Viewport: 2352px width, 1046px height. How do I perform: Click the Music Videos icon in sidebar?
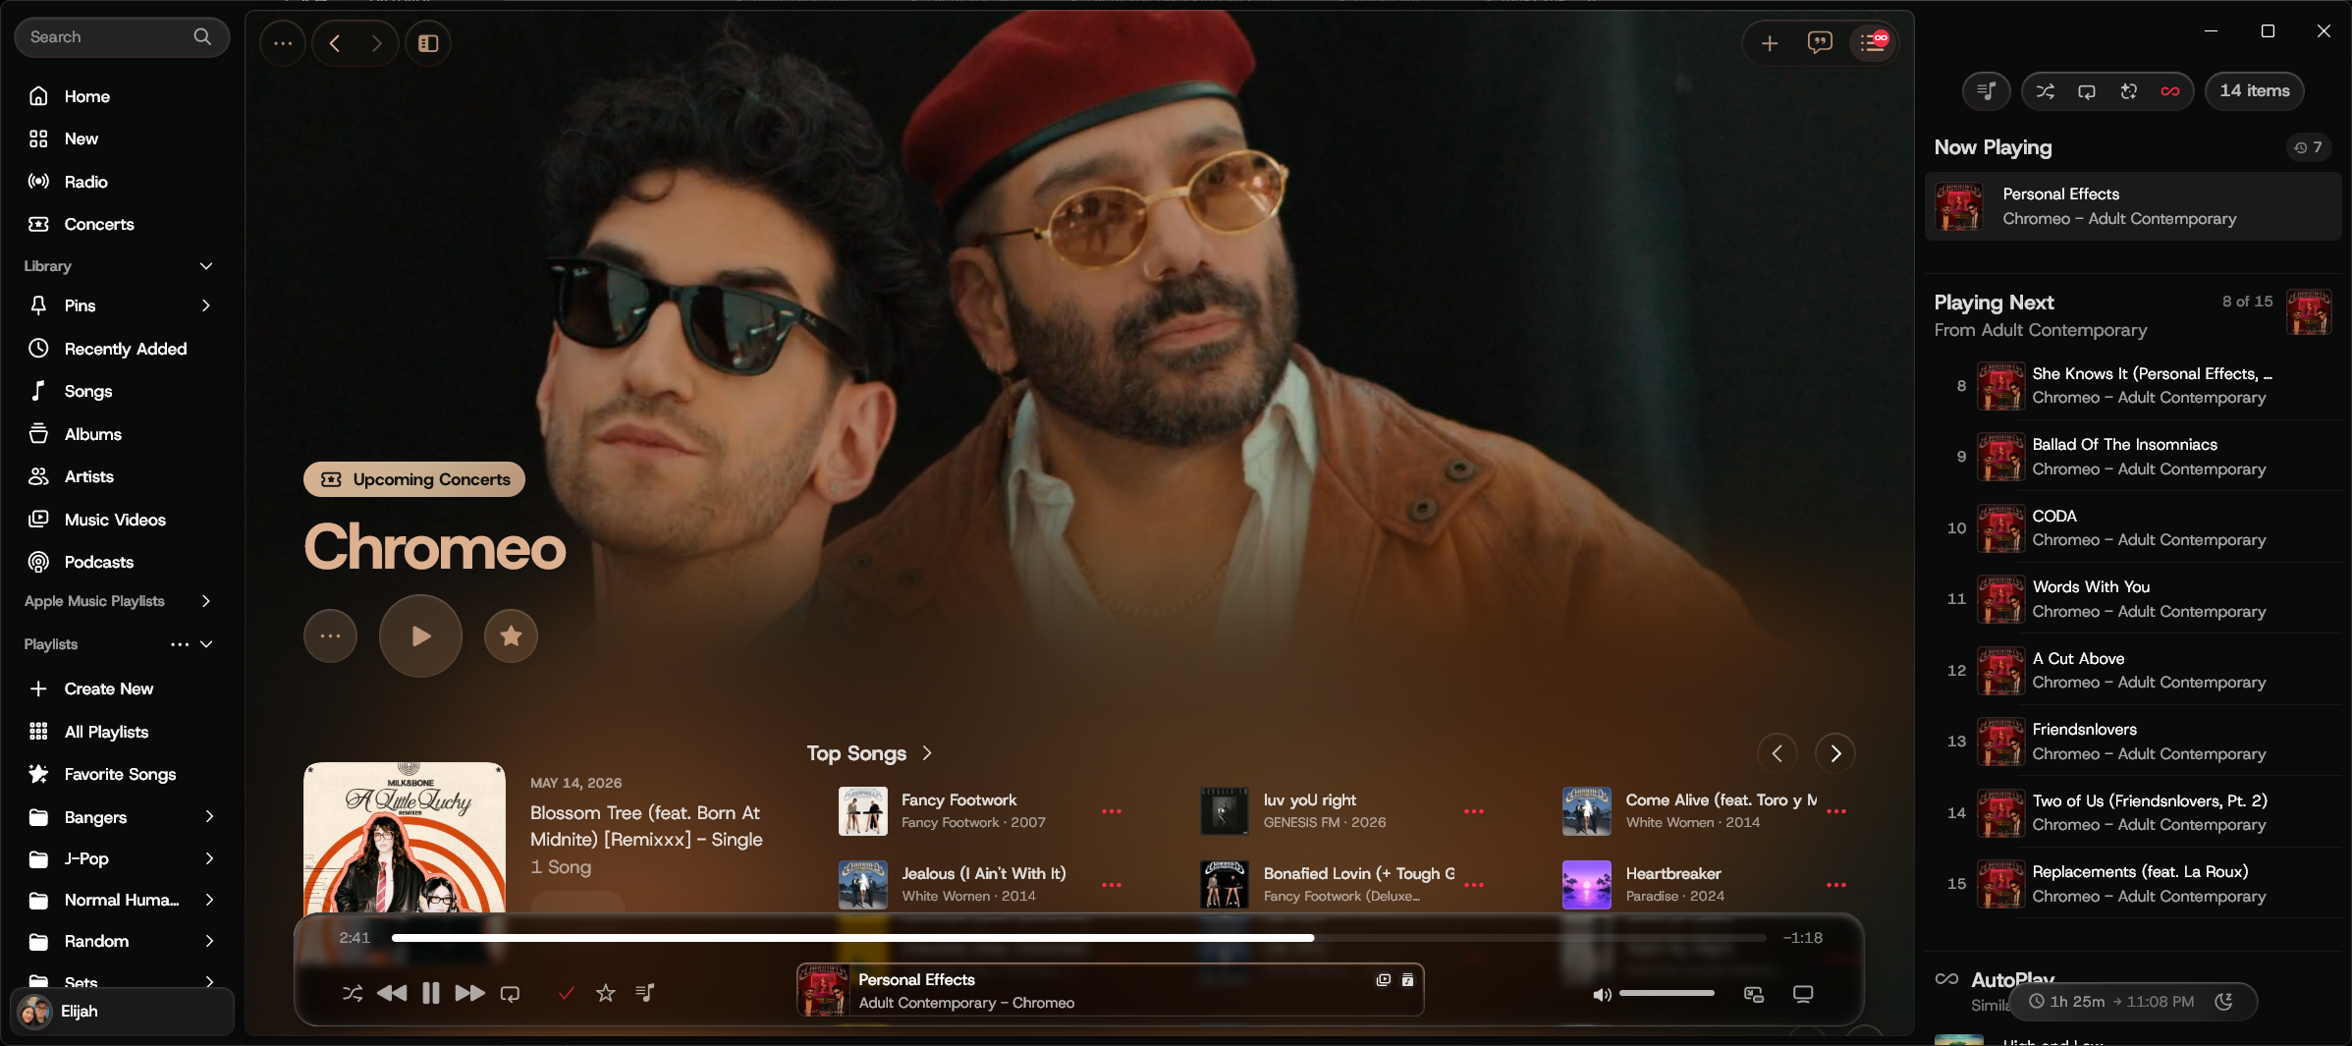pyautogui.click(x=38, y=520)
